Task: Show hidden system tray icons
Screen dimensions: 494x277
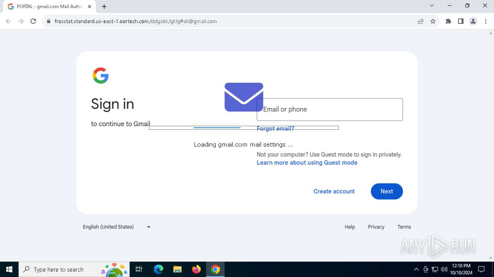Action: [x=416, y=269]
